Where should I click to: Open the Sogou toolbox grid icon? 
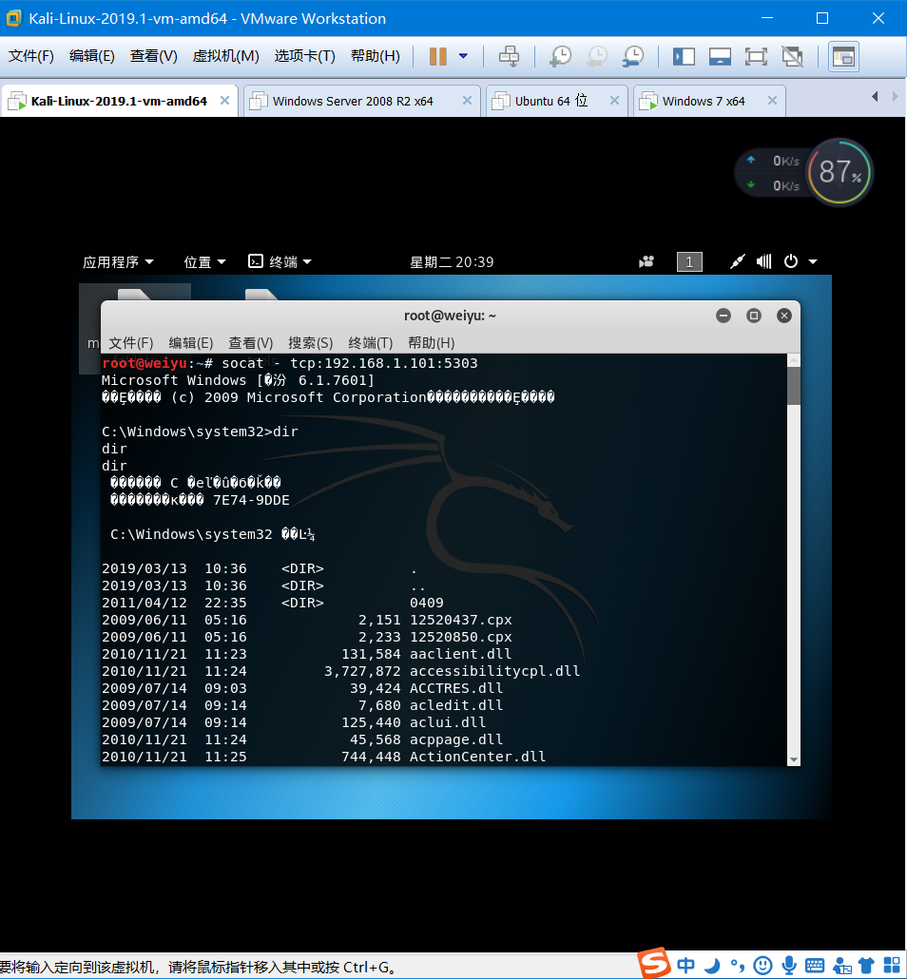(892, 966)
